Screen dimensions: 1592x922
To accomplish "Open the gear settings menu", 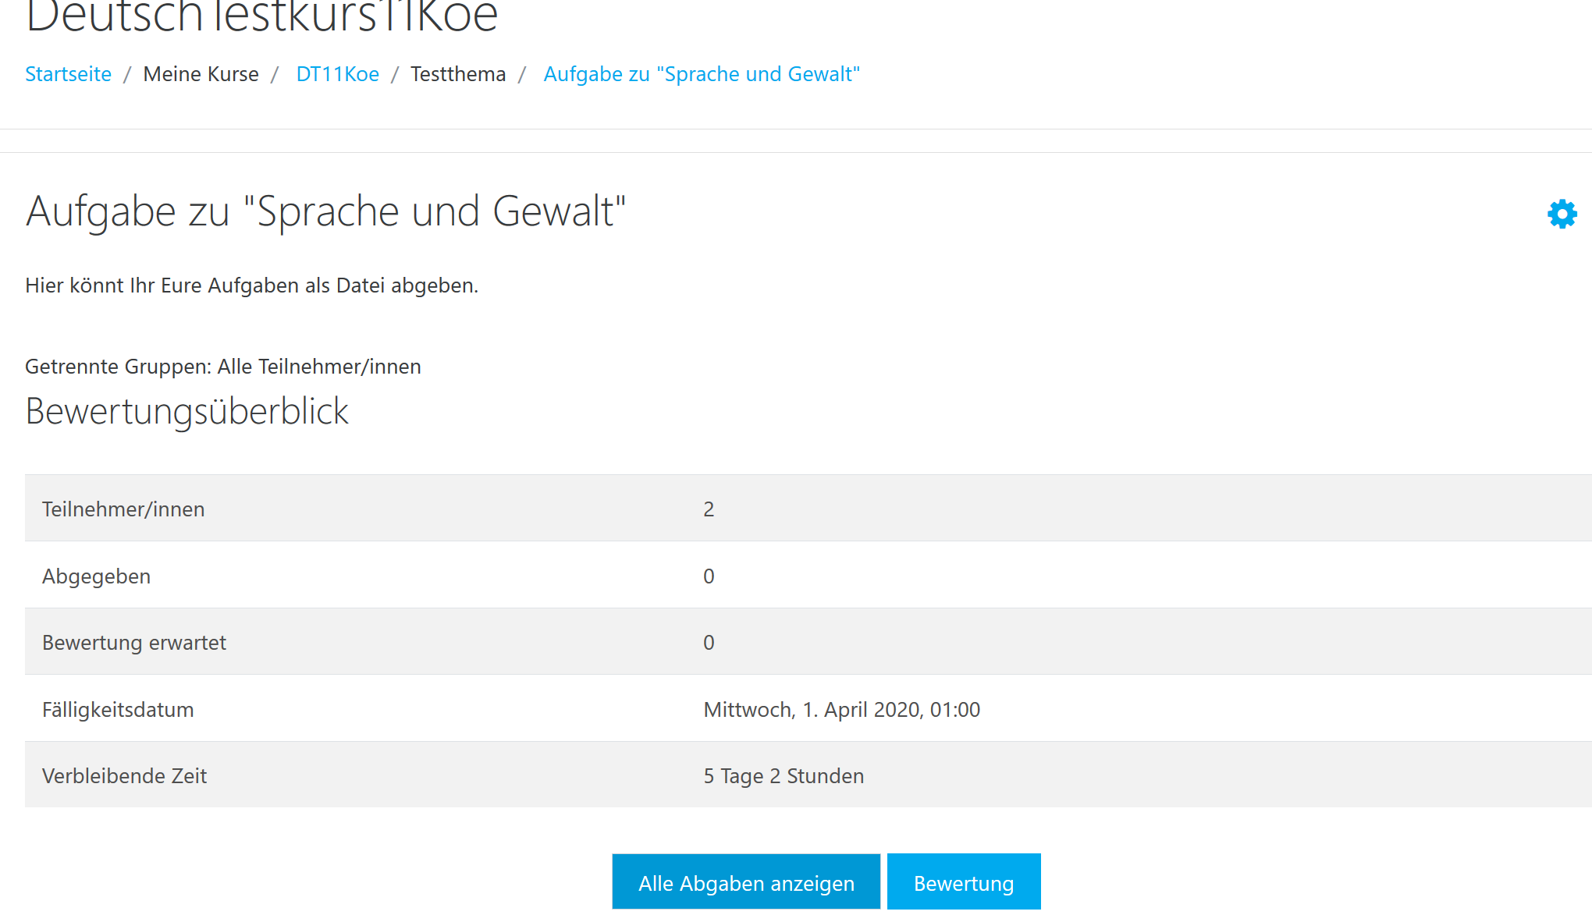I will click(x=1562, y=214).
